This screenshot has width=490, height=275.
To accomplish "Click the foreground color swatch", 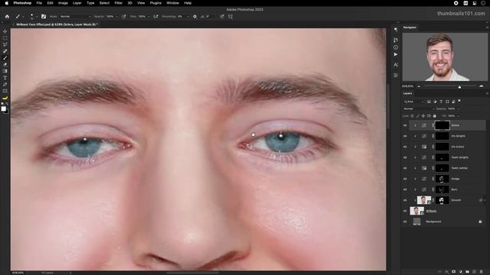I will (x=3, y=108).
